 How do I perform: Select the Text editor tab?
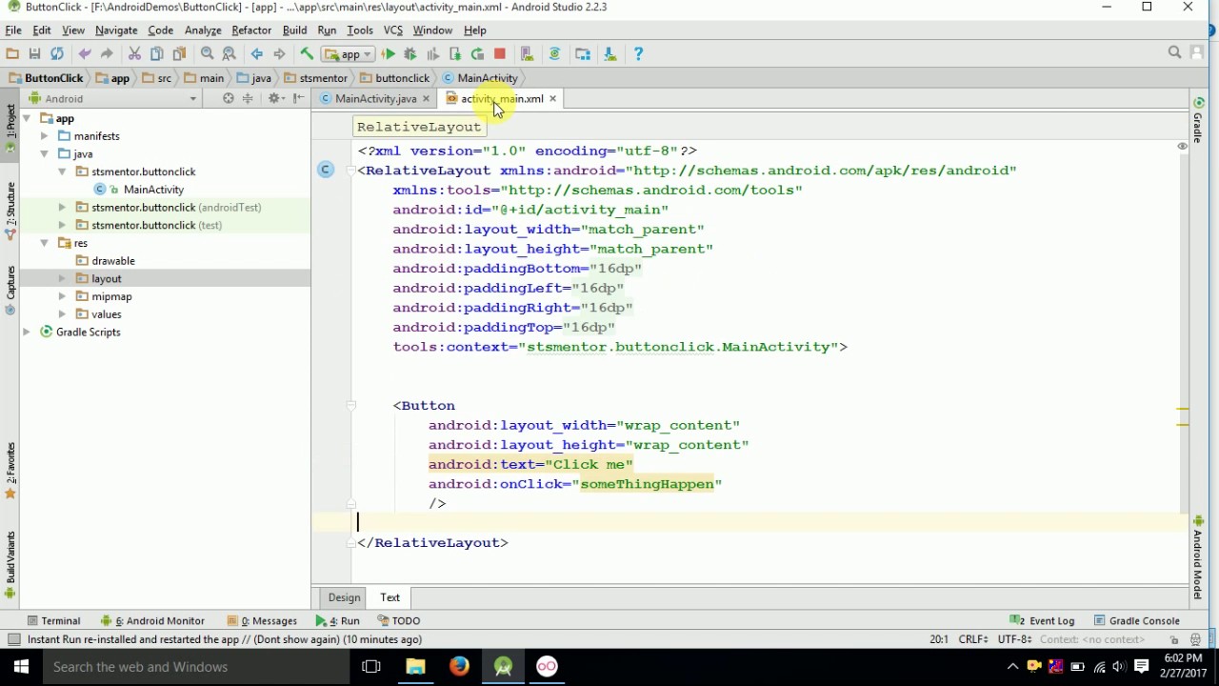tap(390, 597)
